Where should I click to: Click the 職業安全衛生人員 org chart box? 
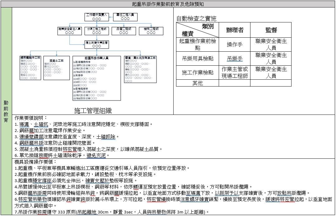point(69,31)
